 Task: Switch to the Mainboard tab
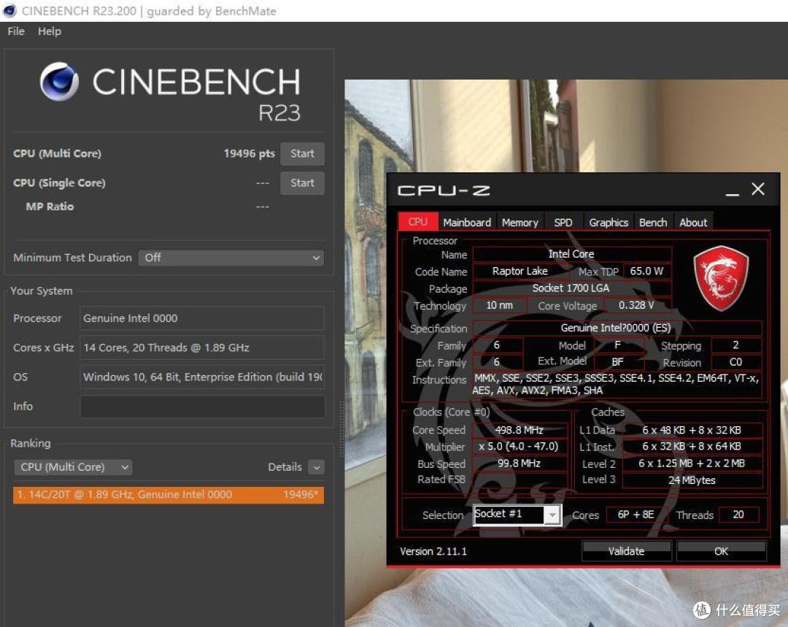coord(467,222)
